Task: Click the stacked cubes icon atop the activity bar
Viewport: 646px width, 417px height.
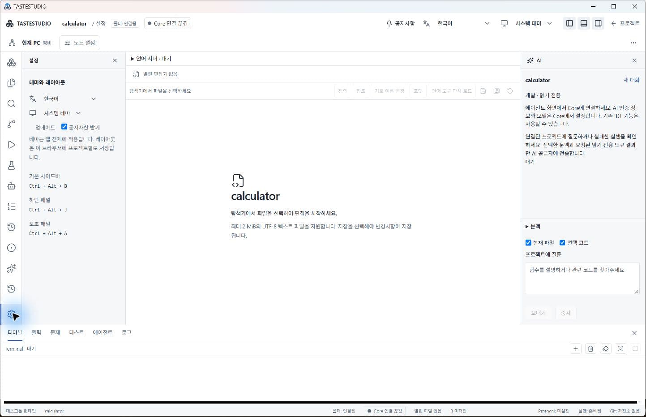Action: point(12,62)
